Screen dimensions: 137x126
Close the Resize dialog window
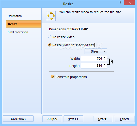tap(129, 3)
